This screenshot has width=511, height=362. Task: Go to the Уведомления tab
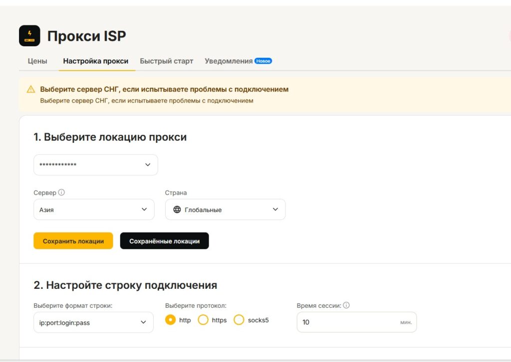click(x=229, y=61)
